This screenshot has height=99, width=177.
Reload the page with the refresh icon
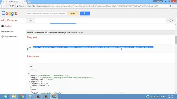[x=9, y=6]
